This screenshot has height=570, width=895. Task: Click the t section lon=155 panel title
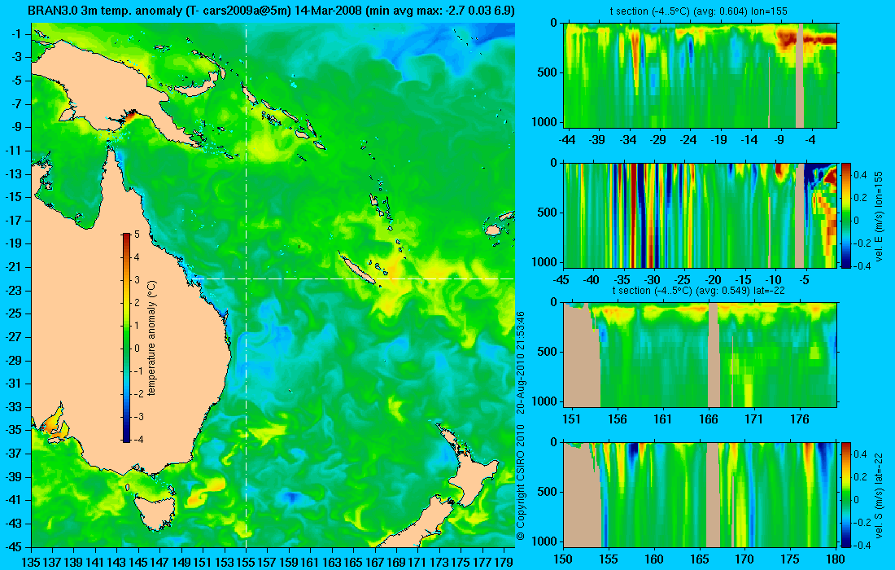pos(700,11)
